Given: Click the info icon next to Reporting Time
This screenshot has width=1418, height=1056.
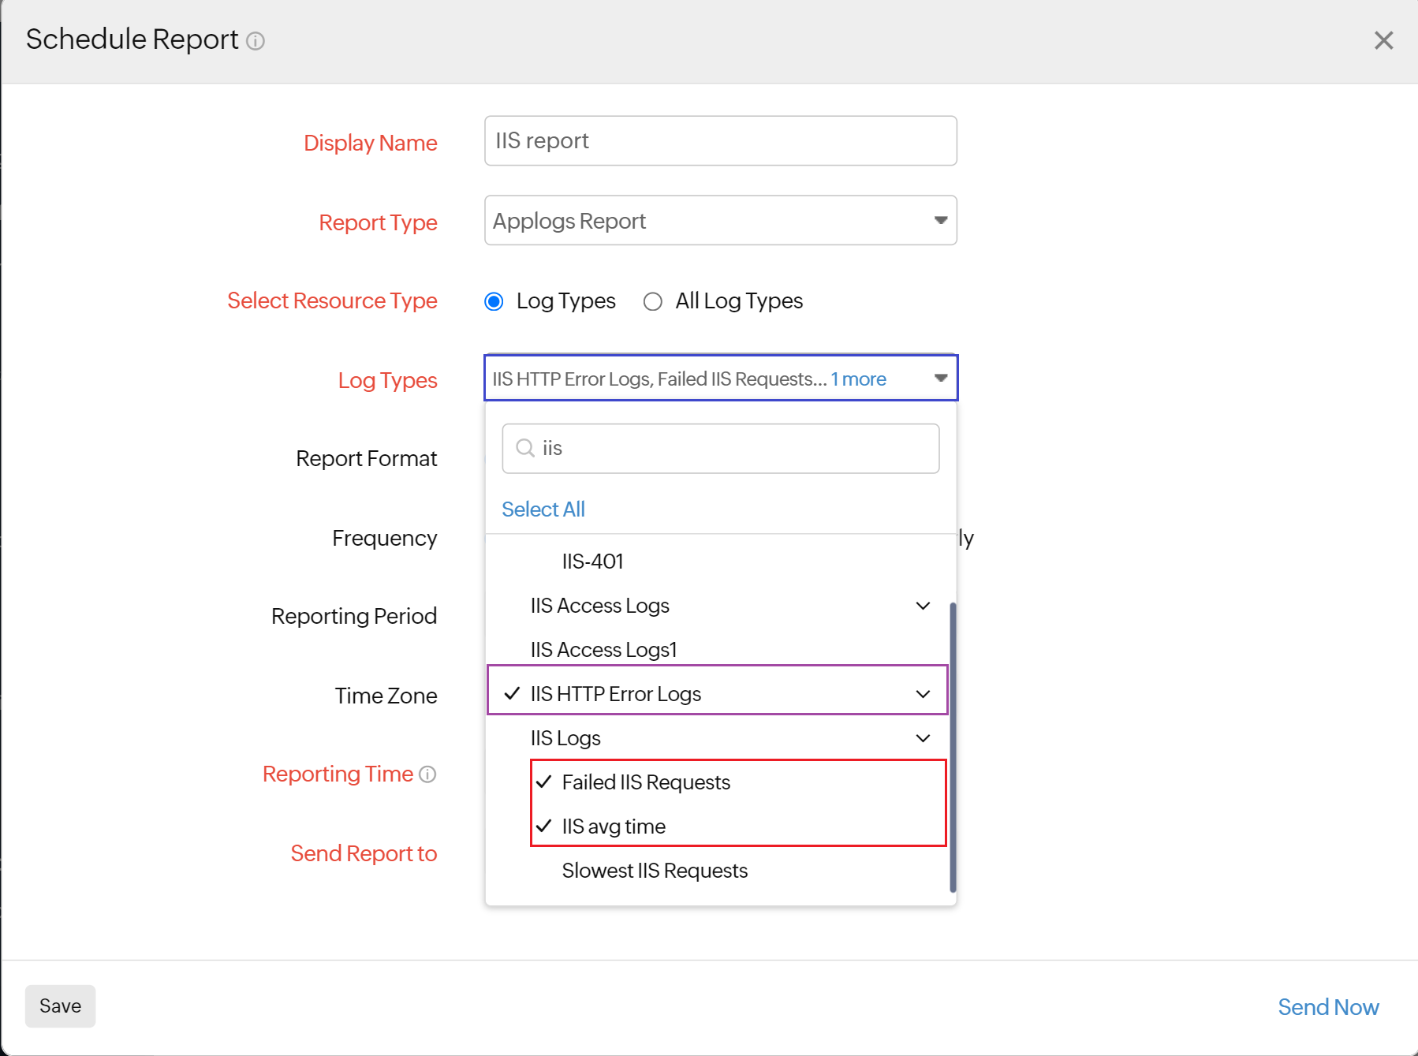Looking at the screenshot, I should pos(427,774).
